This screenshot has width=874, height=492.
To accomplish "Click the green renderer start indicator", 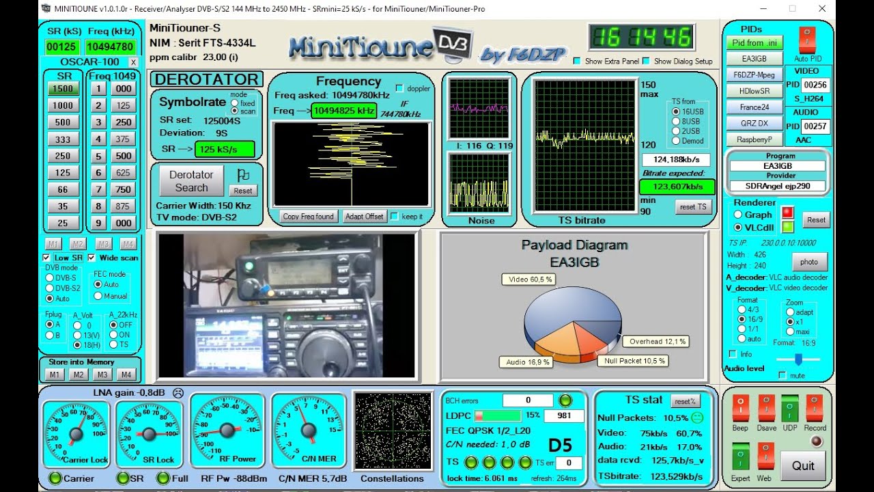I will (788, 227).
